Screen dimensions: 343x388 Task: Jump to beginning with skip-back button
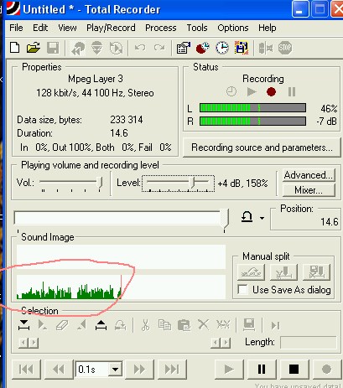(x=27, y=370)
